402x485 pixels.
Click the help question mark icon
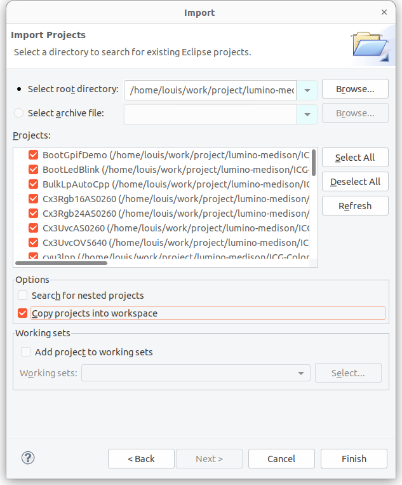coord(28,458)
